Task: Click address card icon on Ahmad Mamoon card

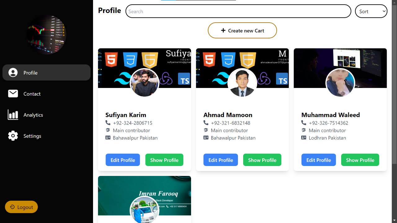Action: (206, 138)
